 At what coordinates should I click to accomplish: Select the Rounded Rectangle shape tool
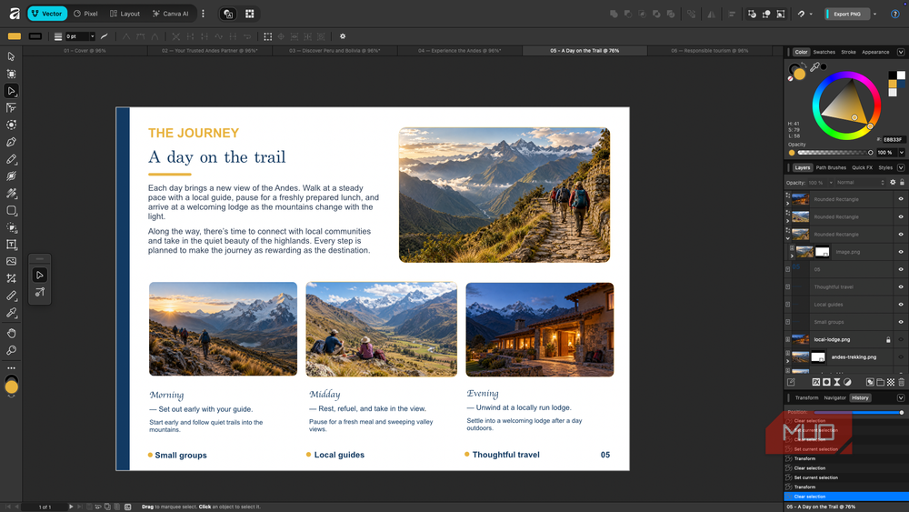pyautogui.click(x=11, y=210)
